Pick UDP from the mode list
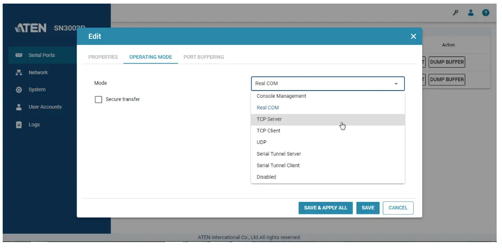This screenshot has width=502, height=248. click(328, 142)
